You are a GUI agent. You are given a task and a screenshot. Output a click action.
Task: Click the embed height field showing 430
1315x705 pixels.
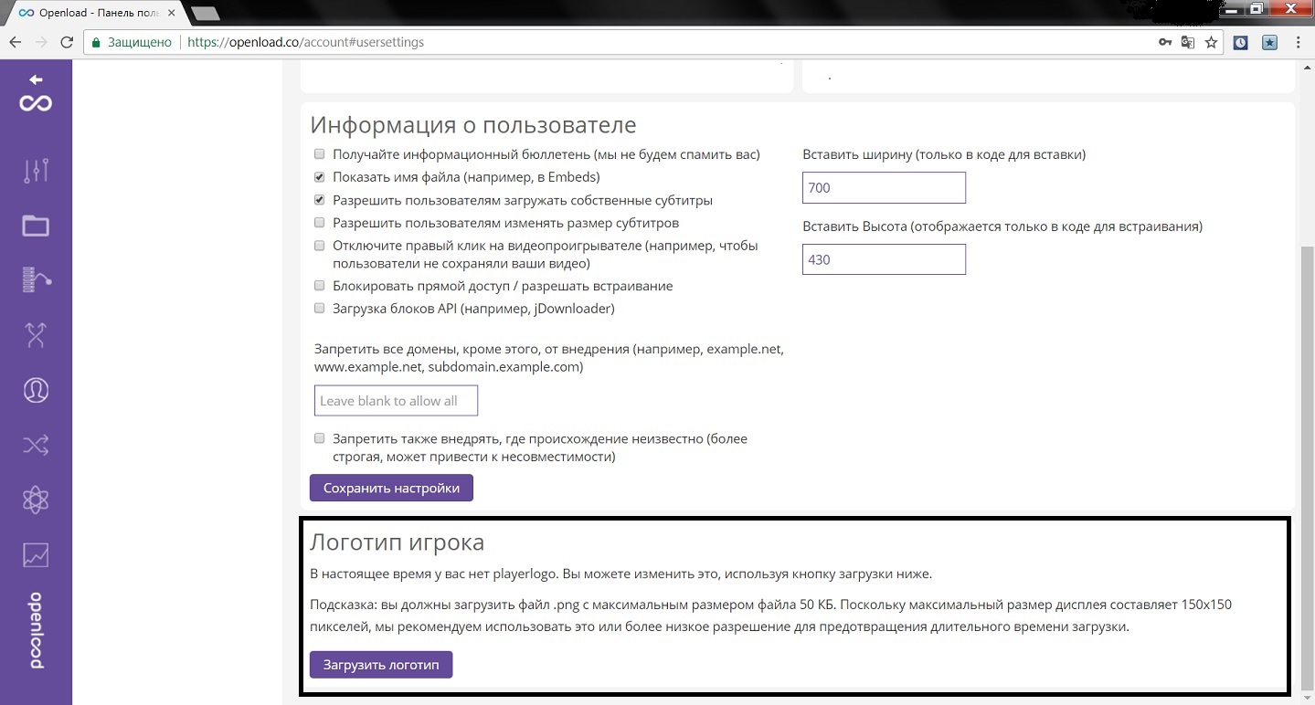tap(884, 259)
